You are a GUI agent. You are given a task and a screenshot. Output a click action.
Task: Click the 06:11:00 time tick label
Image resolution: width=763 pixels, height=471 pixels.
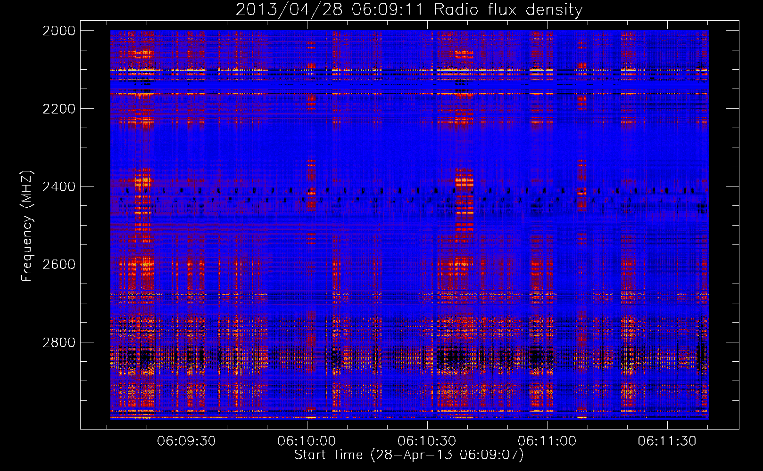pyautogui.click(x=547, y=441)
